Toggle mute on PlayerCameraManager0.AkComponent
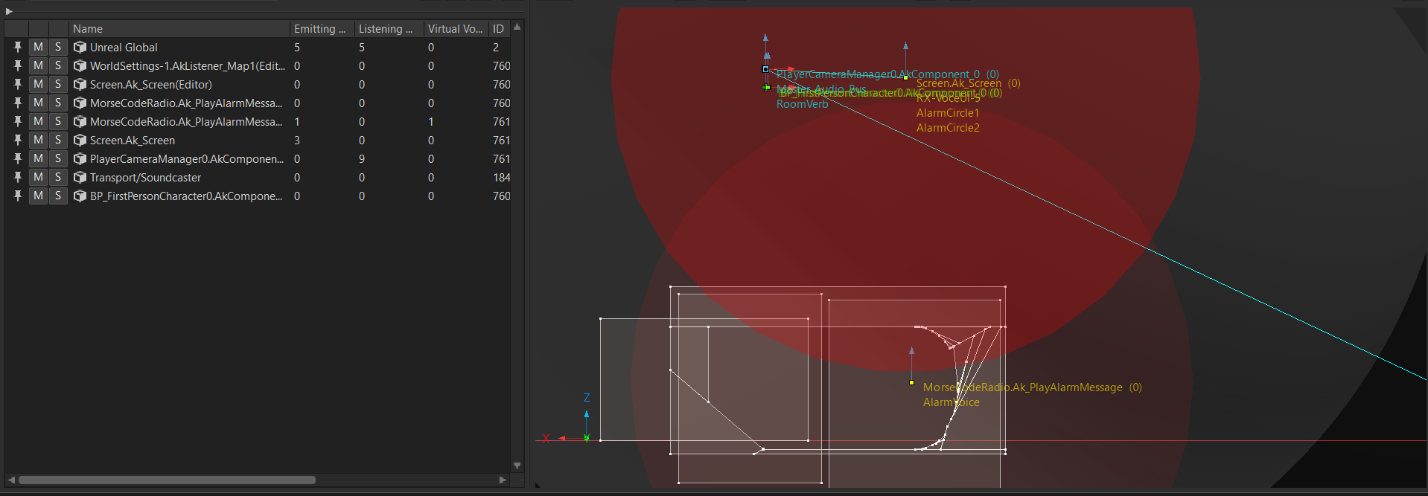Screen dimensions: 1428x496 (38, 158)
